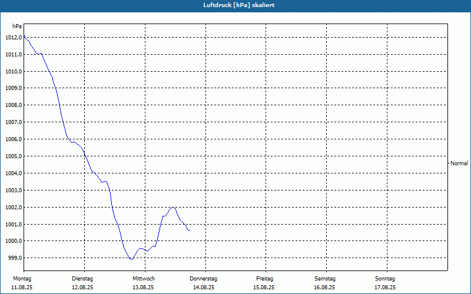This screenshot has height=294, width=471.
Task: Click the 'Donnerstag' day label
Action: [203, 279]
